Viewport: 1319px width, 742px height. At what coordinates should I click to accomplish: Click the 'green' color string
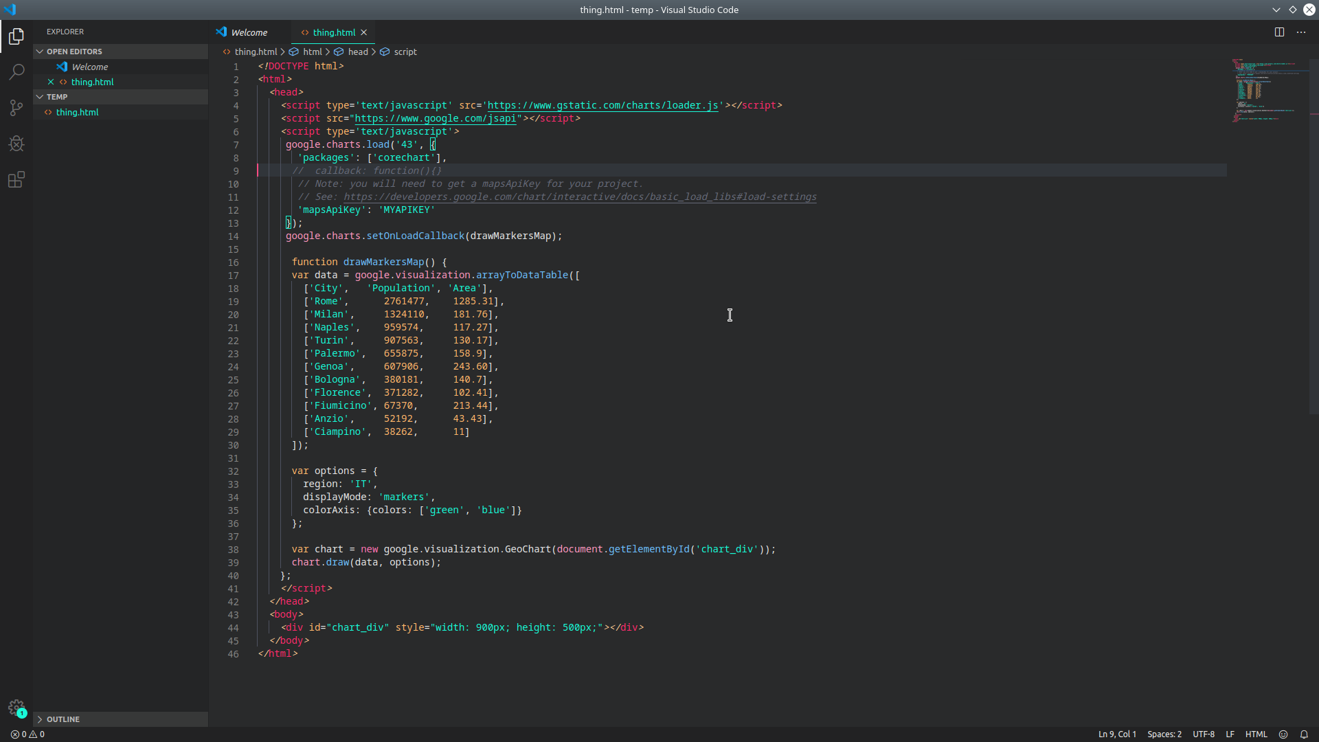pos(444,510)
